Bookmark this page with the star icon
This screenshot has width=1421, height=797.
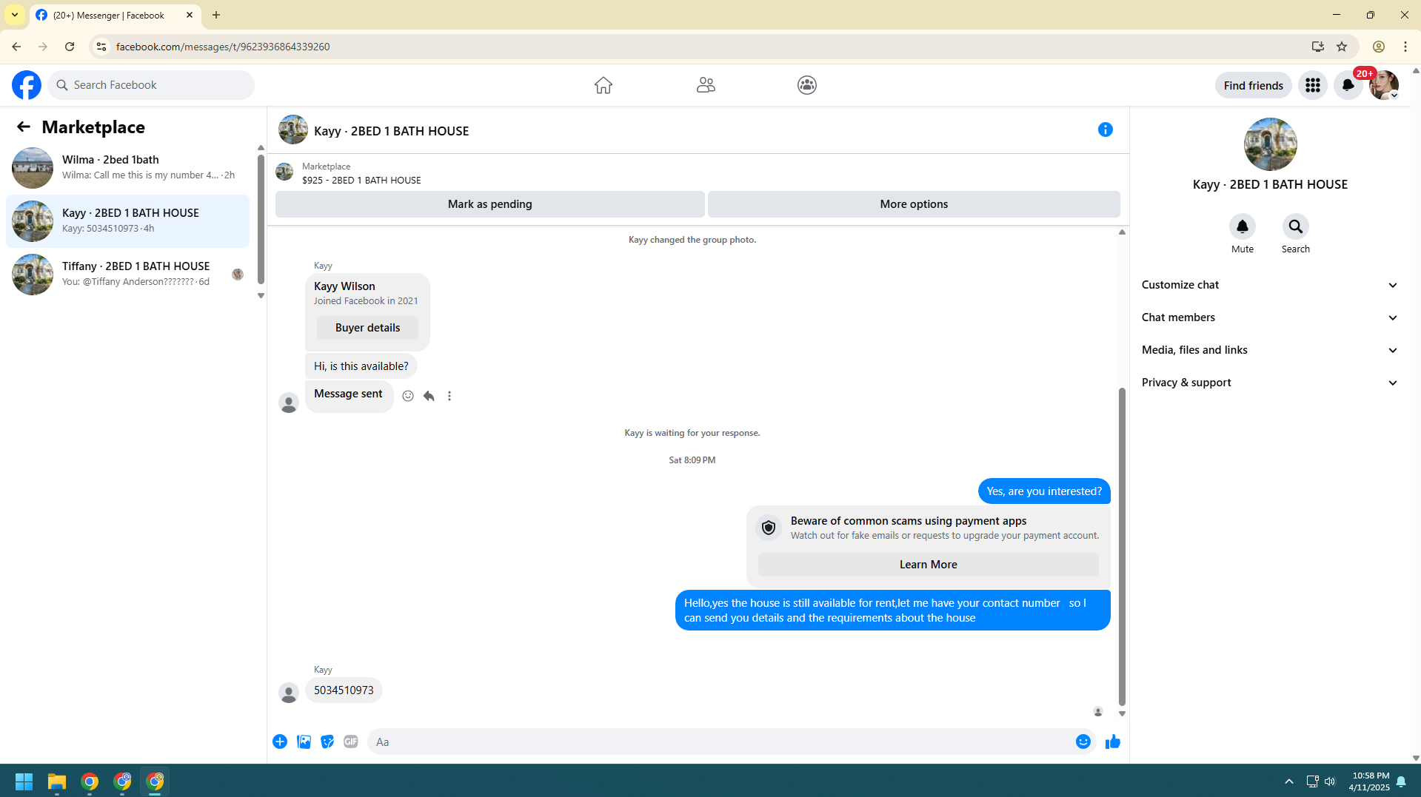pyautogui.click(x=1342, y=47)
